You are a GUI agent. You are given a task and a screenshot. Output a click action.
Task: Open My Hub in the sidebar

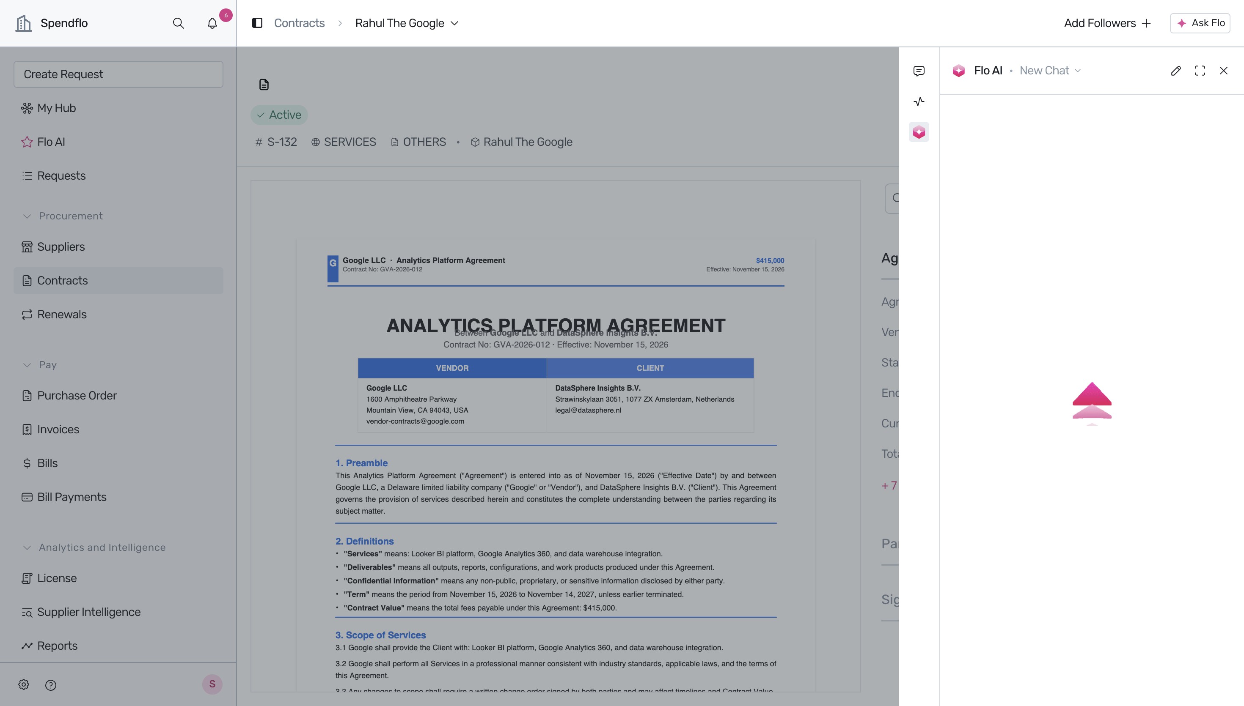coord(118,108)
